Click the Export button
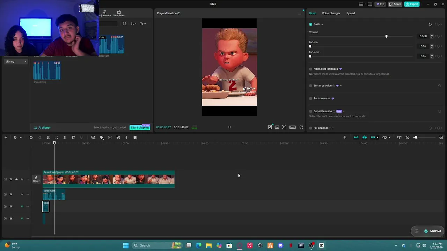The image size is (447, 251). point(412,4)
